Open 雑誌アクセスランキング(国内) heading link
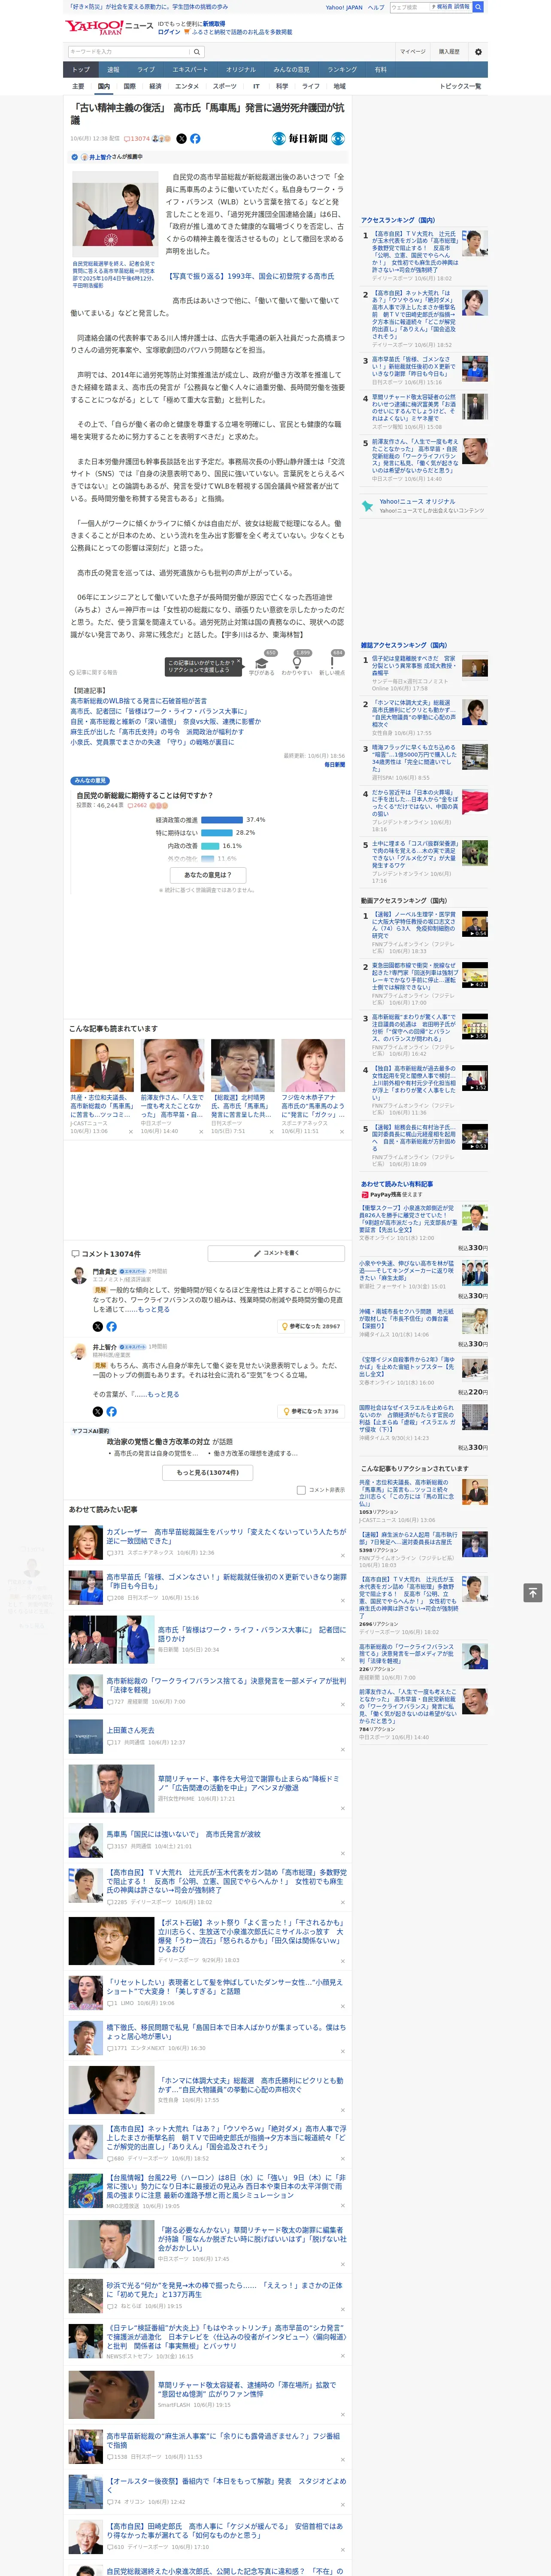This screenshot has width=551, height=2576. tap(404, 645)
